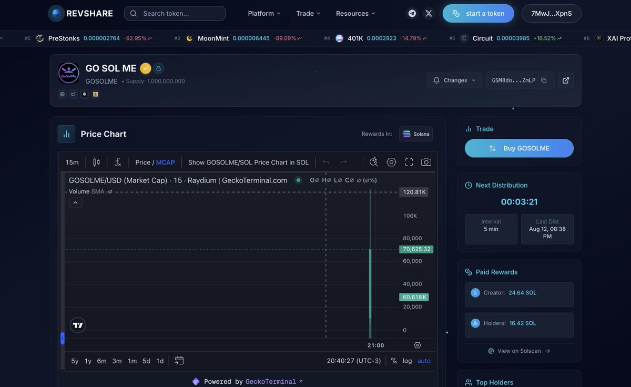The height and width of the screenshot is (387, 631).
Task: Click the chart undo arrow
Action: (326, 162)
